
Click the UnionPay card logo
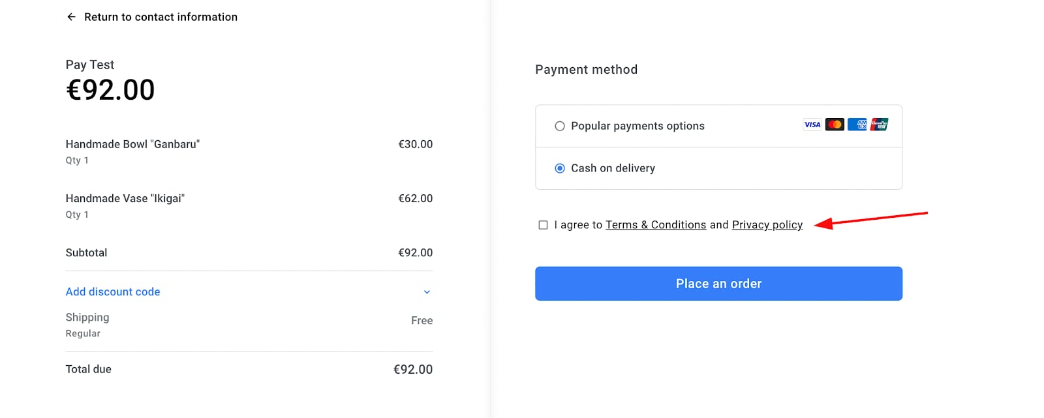(879, 125)
